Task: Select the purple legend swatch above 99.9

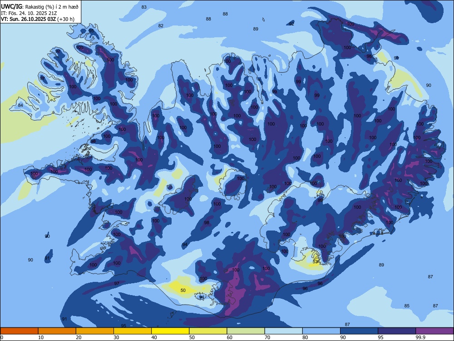Action: [434, 331]
